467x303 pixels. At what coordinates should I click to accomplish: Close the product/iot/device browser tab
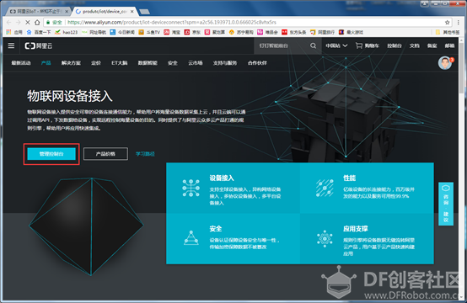tap(132, 11)
